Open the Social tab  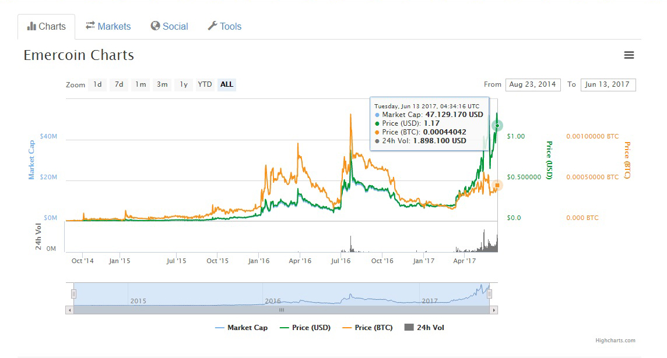pos(169,26)
